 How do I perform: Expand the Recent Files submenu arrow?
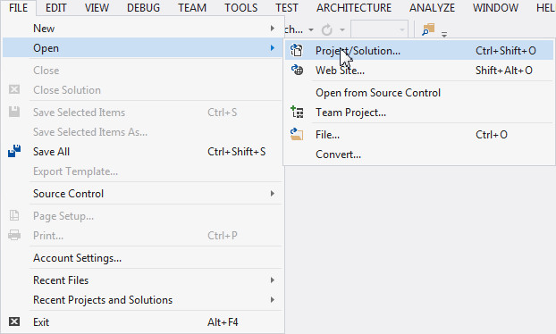[x=272, y=280]
